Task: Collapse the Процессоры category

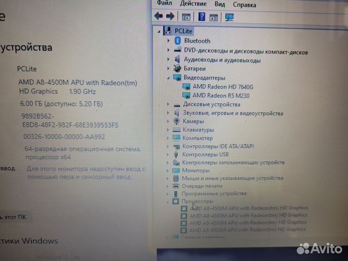Action: tap(168, 202)
